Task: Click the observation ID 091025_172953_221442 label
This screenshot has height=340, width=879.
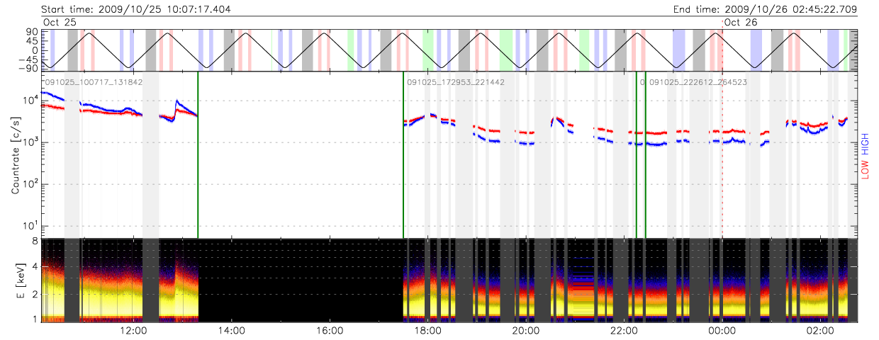Action: [456, 82]
